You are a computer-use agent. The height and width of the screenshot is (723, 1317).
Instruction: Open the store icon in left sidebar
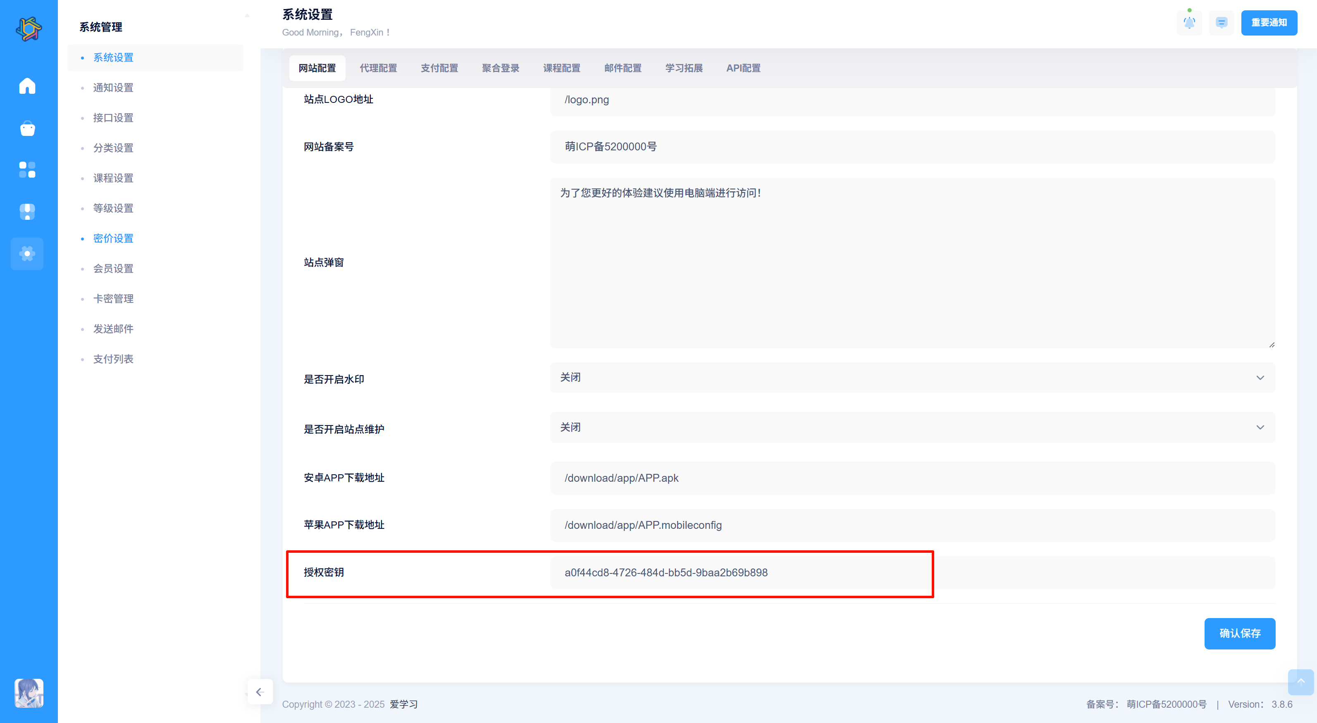coord(27,211)
